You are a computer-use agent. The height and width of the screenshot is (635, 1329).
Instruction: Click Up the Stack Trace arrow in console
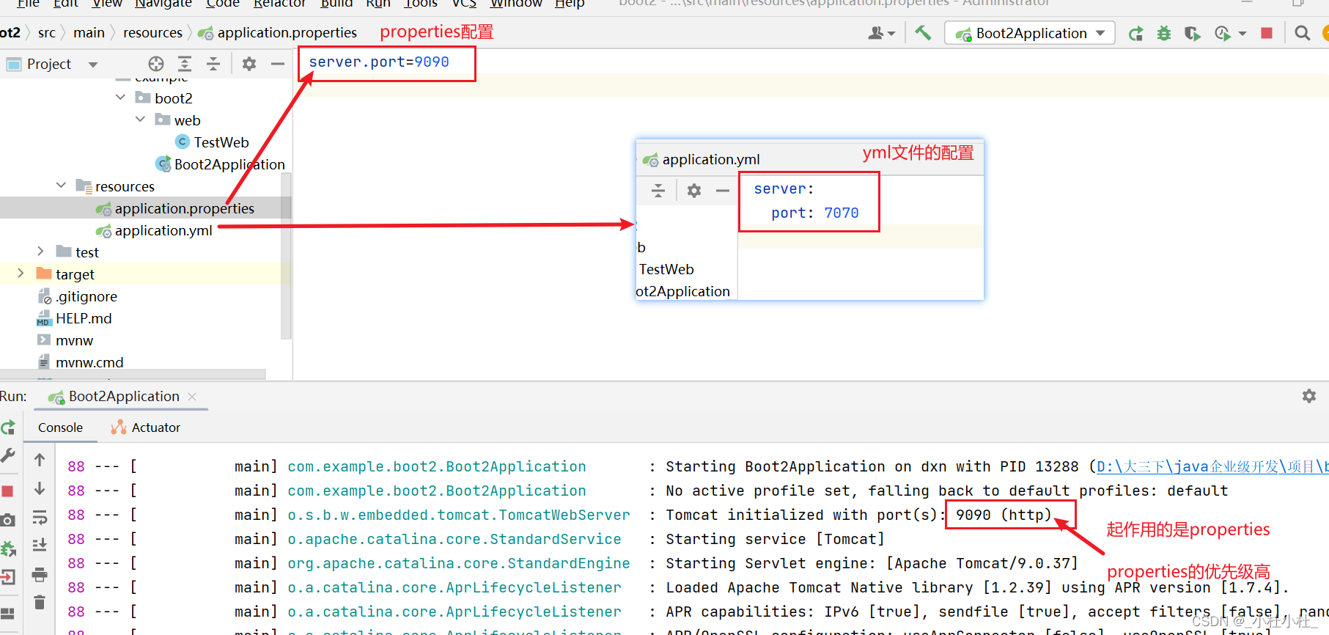40,460
